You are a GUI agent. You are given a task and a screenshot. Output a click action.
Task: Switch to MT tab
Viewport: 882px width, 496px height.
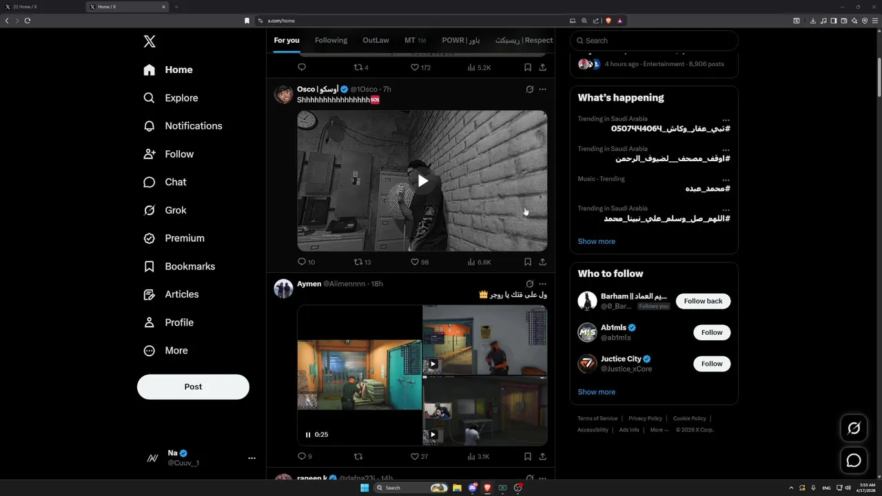[415, 41]
